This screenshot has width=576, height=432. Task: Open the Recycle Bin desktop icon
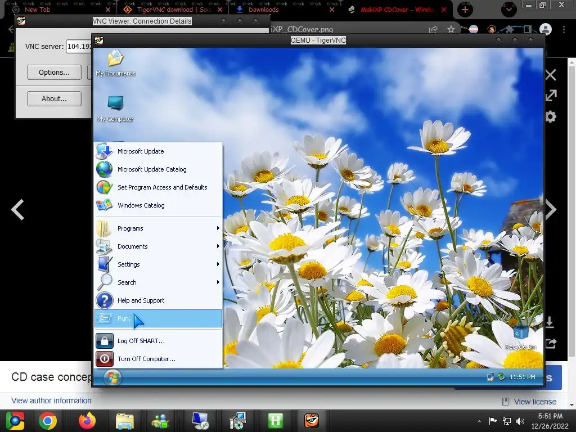tap(520, 336)
